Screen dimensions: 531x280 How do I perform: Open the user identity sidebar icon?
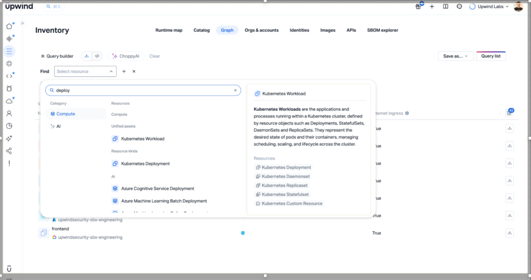click(9, 114)
